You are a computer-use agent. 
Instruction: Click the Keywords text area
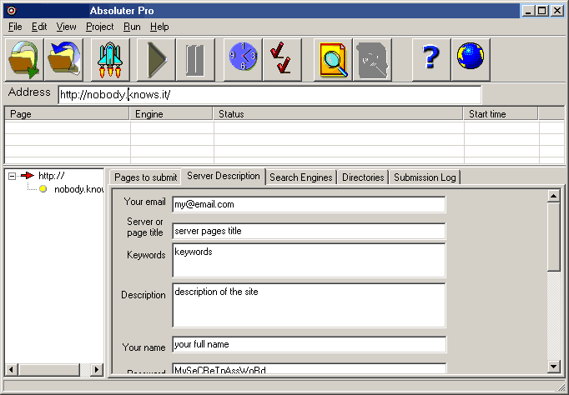coord(309,260)
